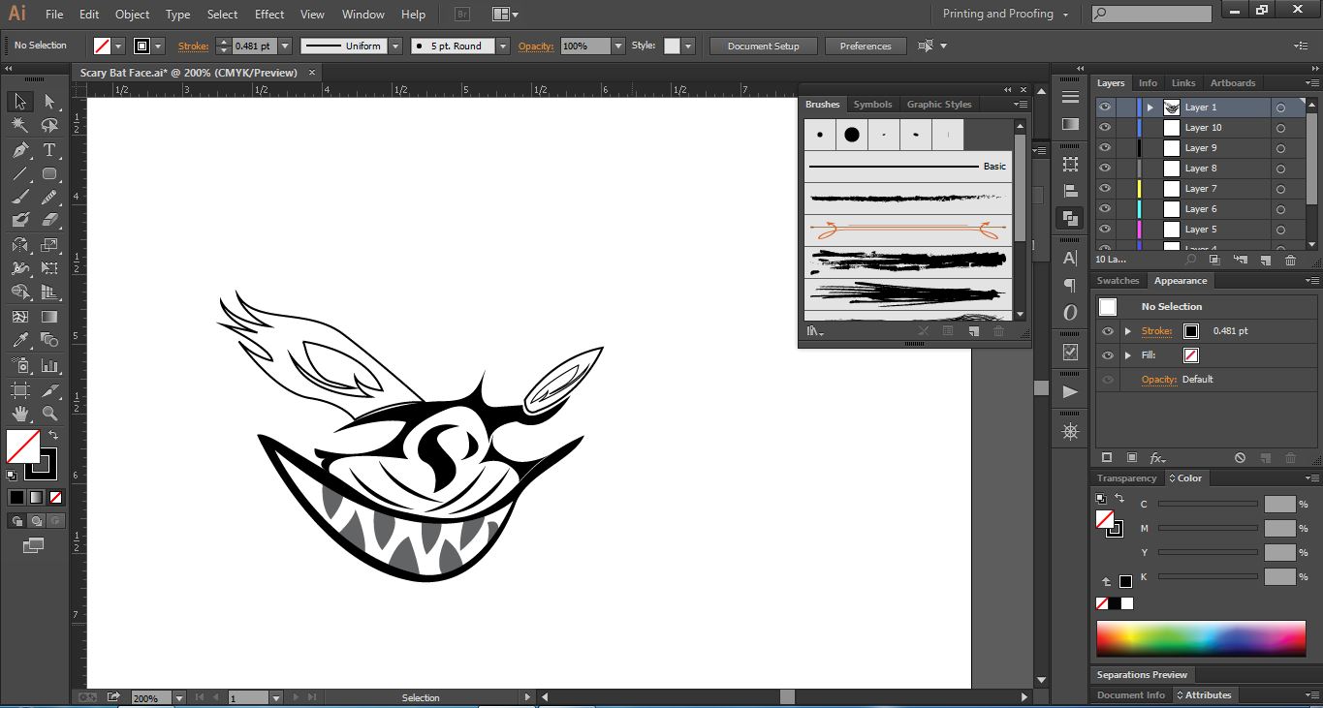Screen dimensions: 1323x708
Task: Expand Layer 1 contents arrow
Action: point(1150,108)
